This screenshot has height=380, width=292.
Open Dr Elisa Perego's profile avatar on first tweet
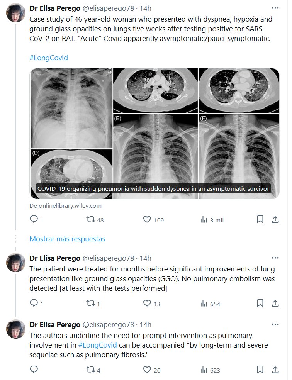[x=16, y=14]
